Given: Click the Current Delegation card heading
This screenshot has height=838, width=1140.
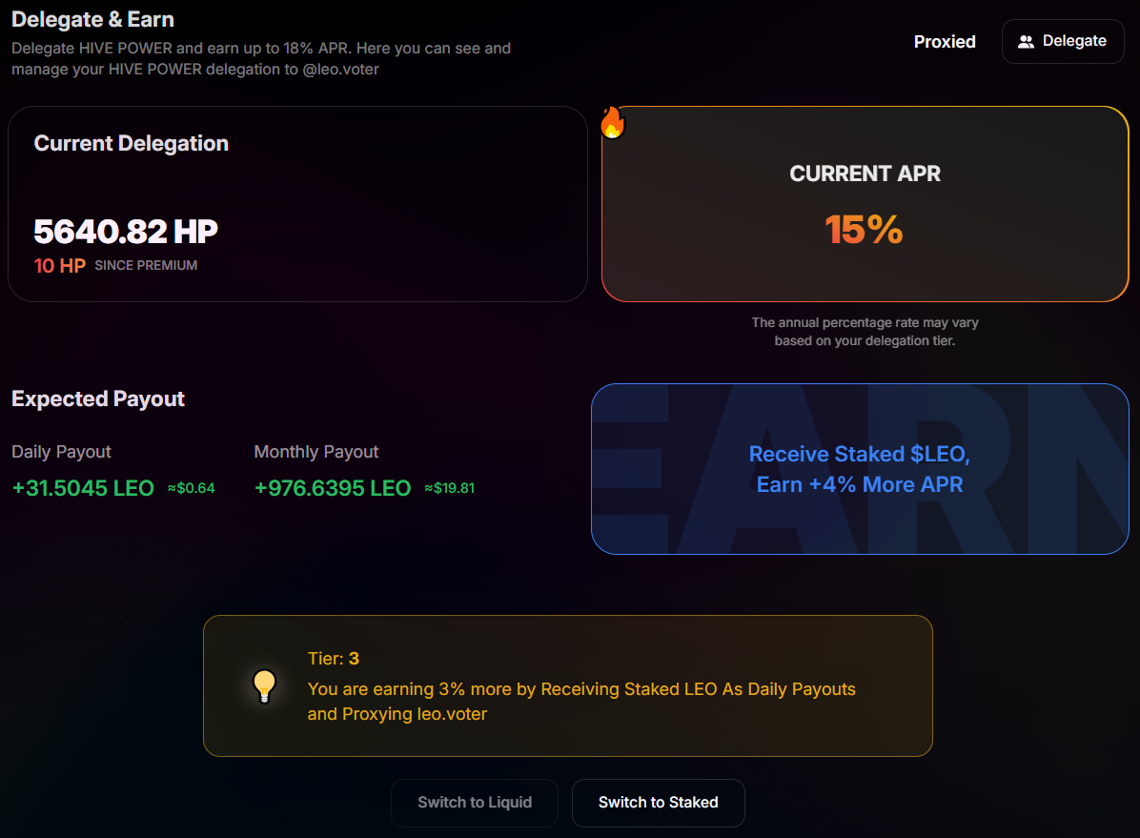Looking at the screenshot, I should coord(132,143).
